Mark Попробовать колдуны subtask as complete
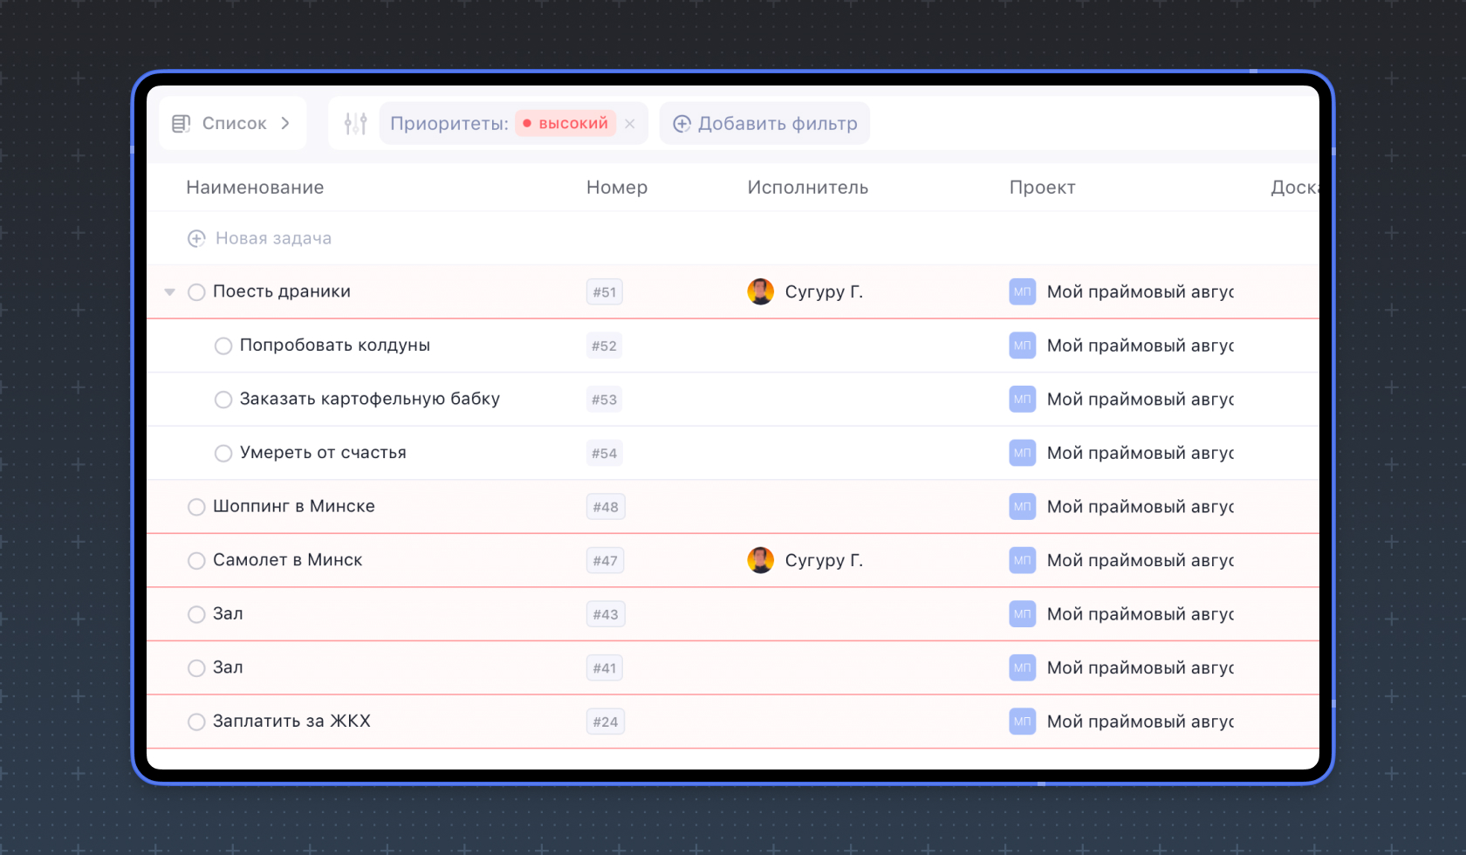The height and width of the screenshot is (855, 1466). tap(223, 345)
